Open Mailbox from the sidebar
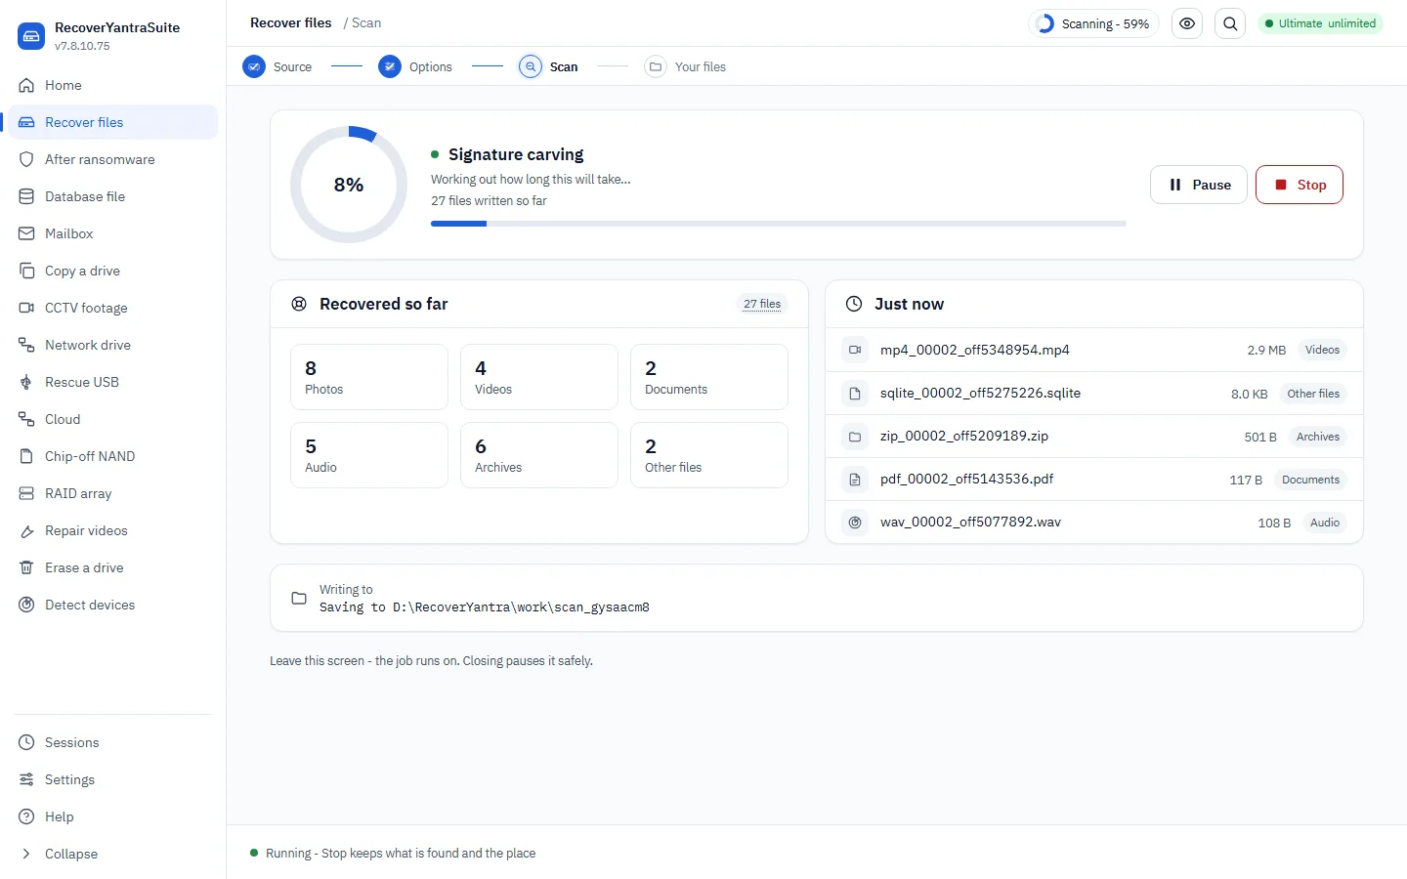Image resolution: width=1407 pixels, height=879 pixels. 113,233
